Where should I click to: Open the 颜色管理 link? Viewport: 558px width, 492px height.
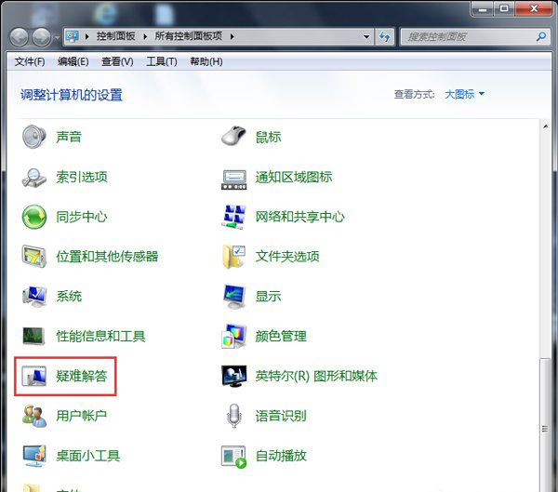point(281,336)
